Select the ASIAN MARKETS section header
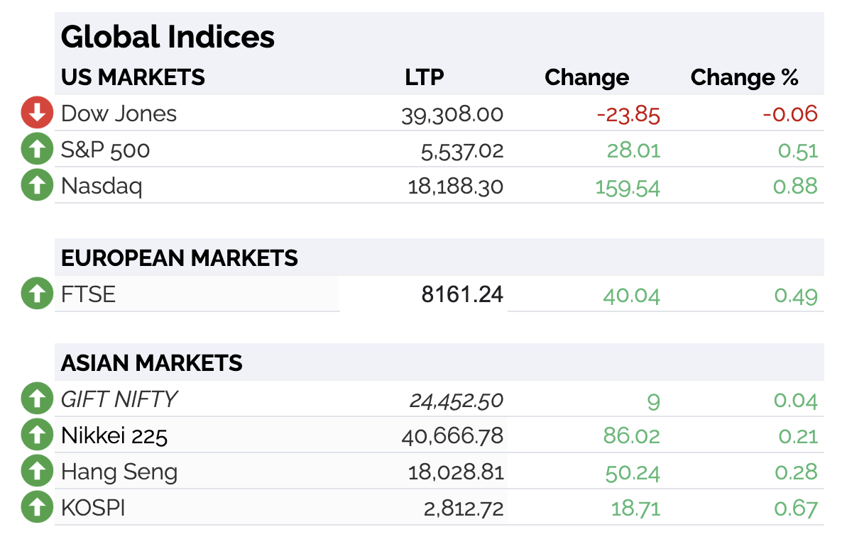Viewport: 842px width, 539px height. 151,363
